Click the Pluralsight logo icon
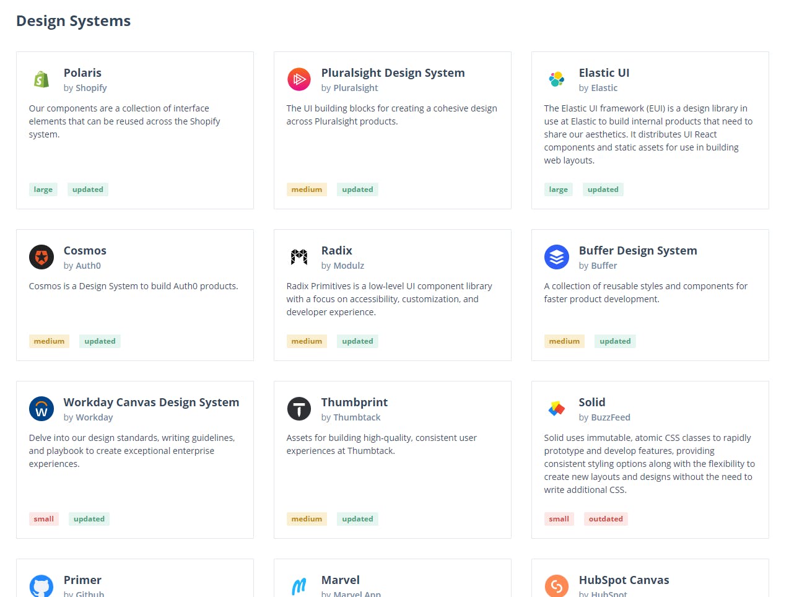 coord(299,79)
